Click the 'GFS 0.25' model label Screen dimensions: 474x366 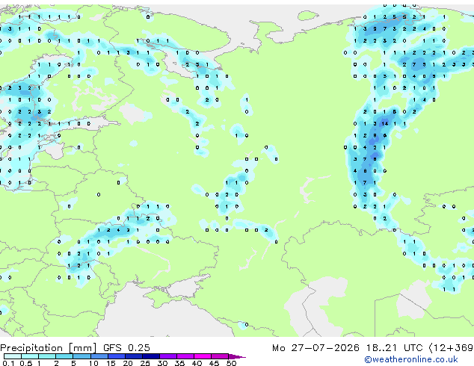126,348
